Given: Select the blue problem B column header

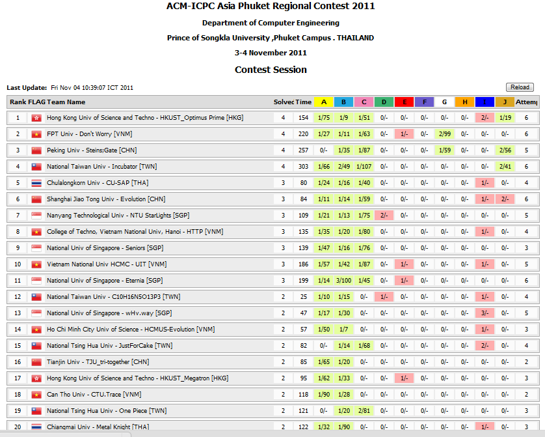Looking at the screenshot, I should [x=343, y=102].
